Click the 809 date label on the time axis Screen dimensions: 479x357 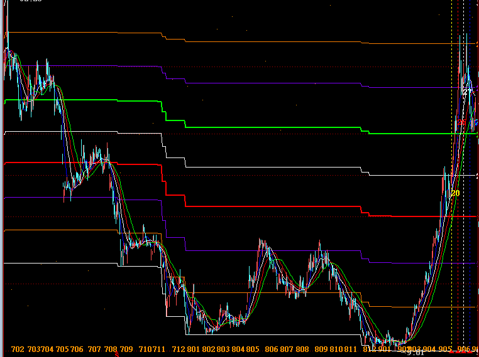click(x=321, y=349)
